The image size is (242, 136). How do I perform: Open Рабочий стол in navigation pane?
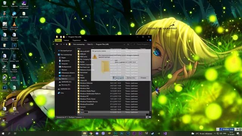[x=65, y=76]
